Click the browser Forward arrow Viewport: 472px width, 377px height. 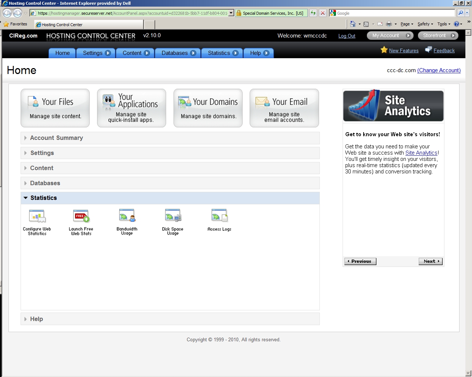[17, 13]
